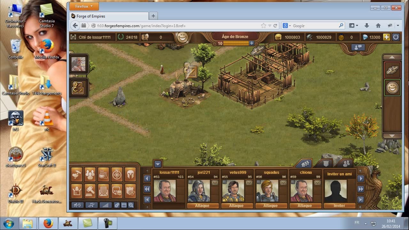409x230 pixels.
Task: Open the chat bubbles button under resources
Action: (358, 47)
